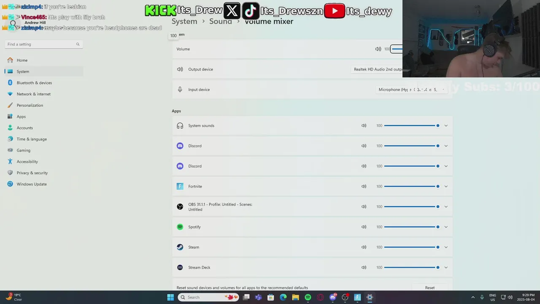Expand the Stream Deck audio options
540x304 pixels.
pyautogui.click(x=446, y=267)
